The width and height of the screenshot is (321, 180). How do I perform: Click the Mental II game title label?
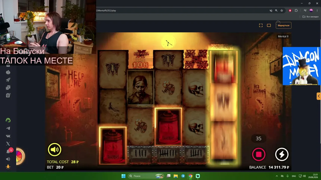click(283, 36)
